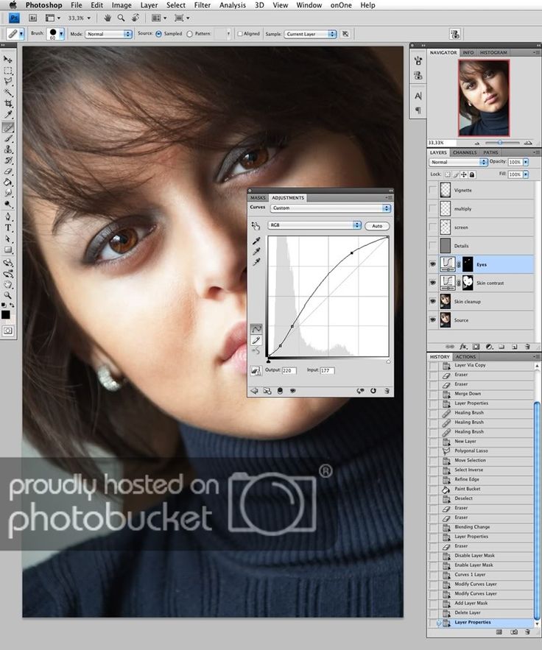Reset Curves adjustment to defaults
The height and width of the screenshot is (650, 542).
point(373,391)
